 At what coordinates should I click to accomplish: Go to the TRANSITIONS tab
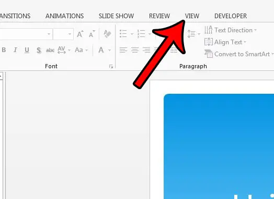pyautogui.click(x=15, y=16)
